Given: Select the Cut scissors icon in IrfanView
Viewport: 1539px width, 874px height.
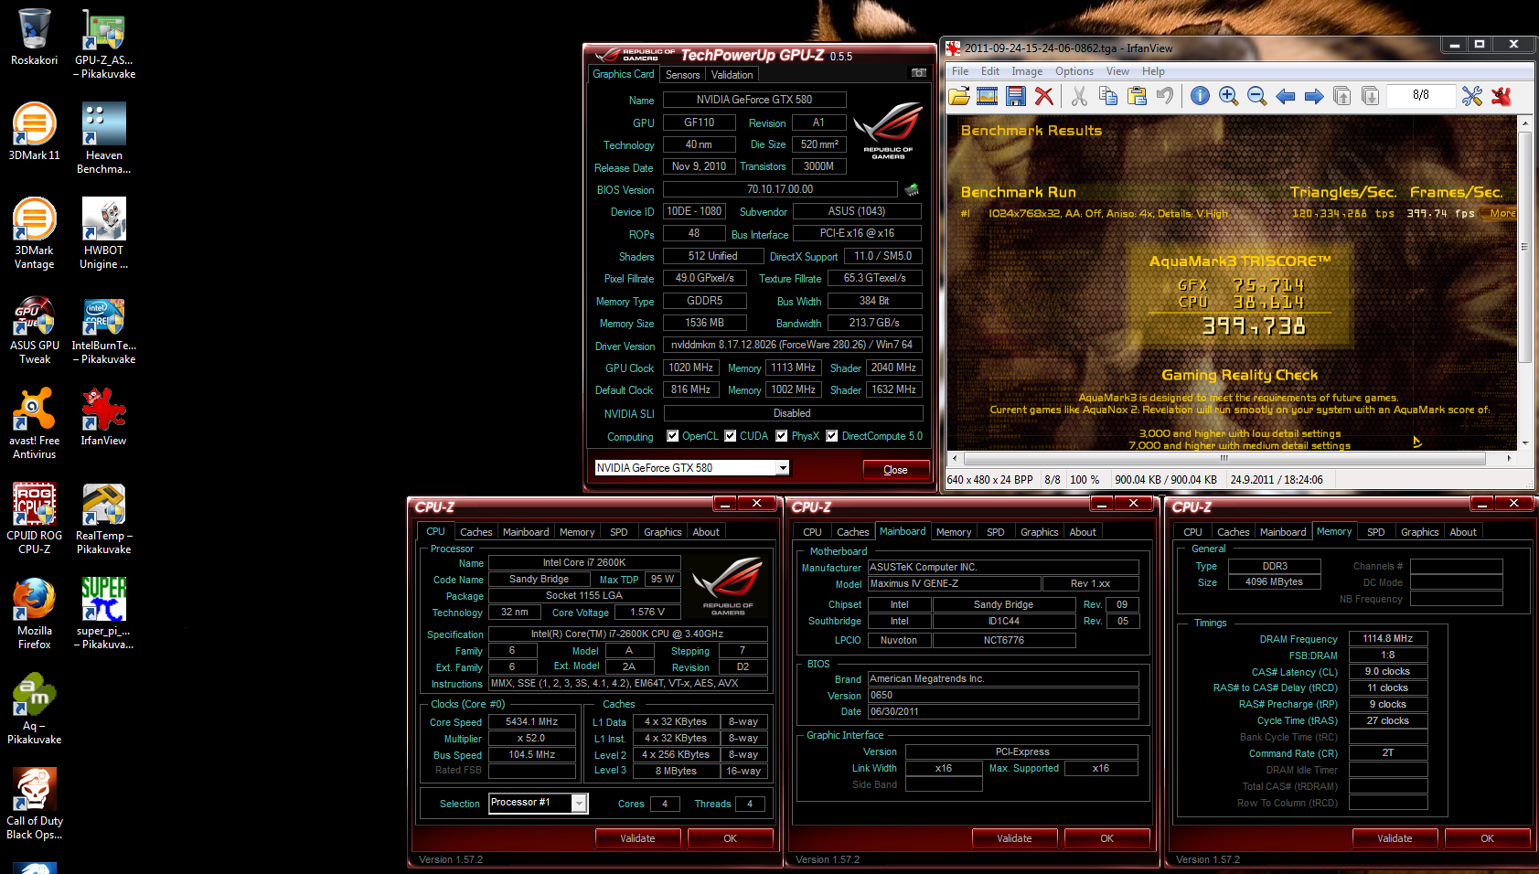Looking at the screenshot, I should [x=1079, y=96].
